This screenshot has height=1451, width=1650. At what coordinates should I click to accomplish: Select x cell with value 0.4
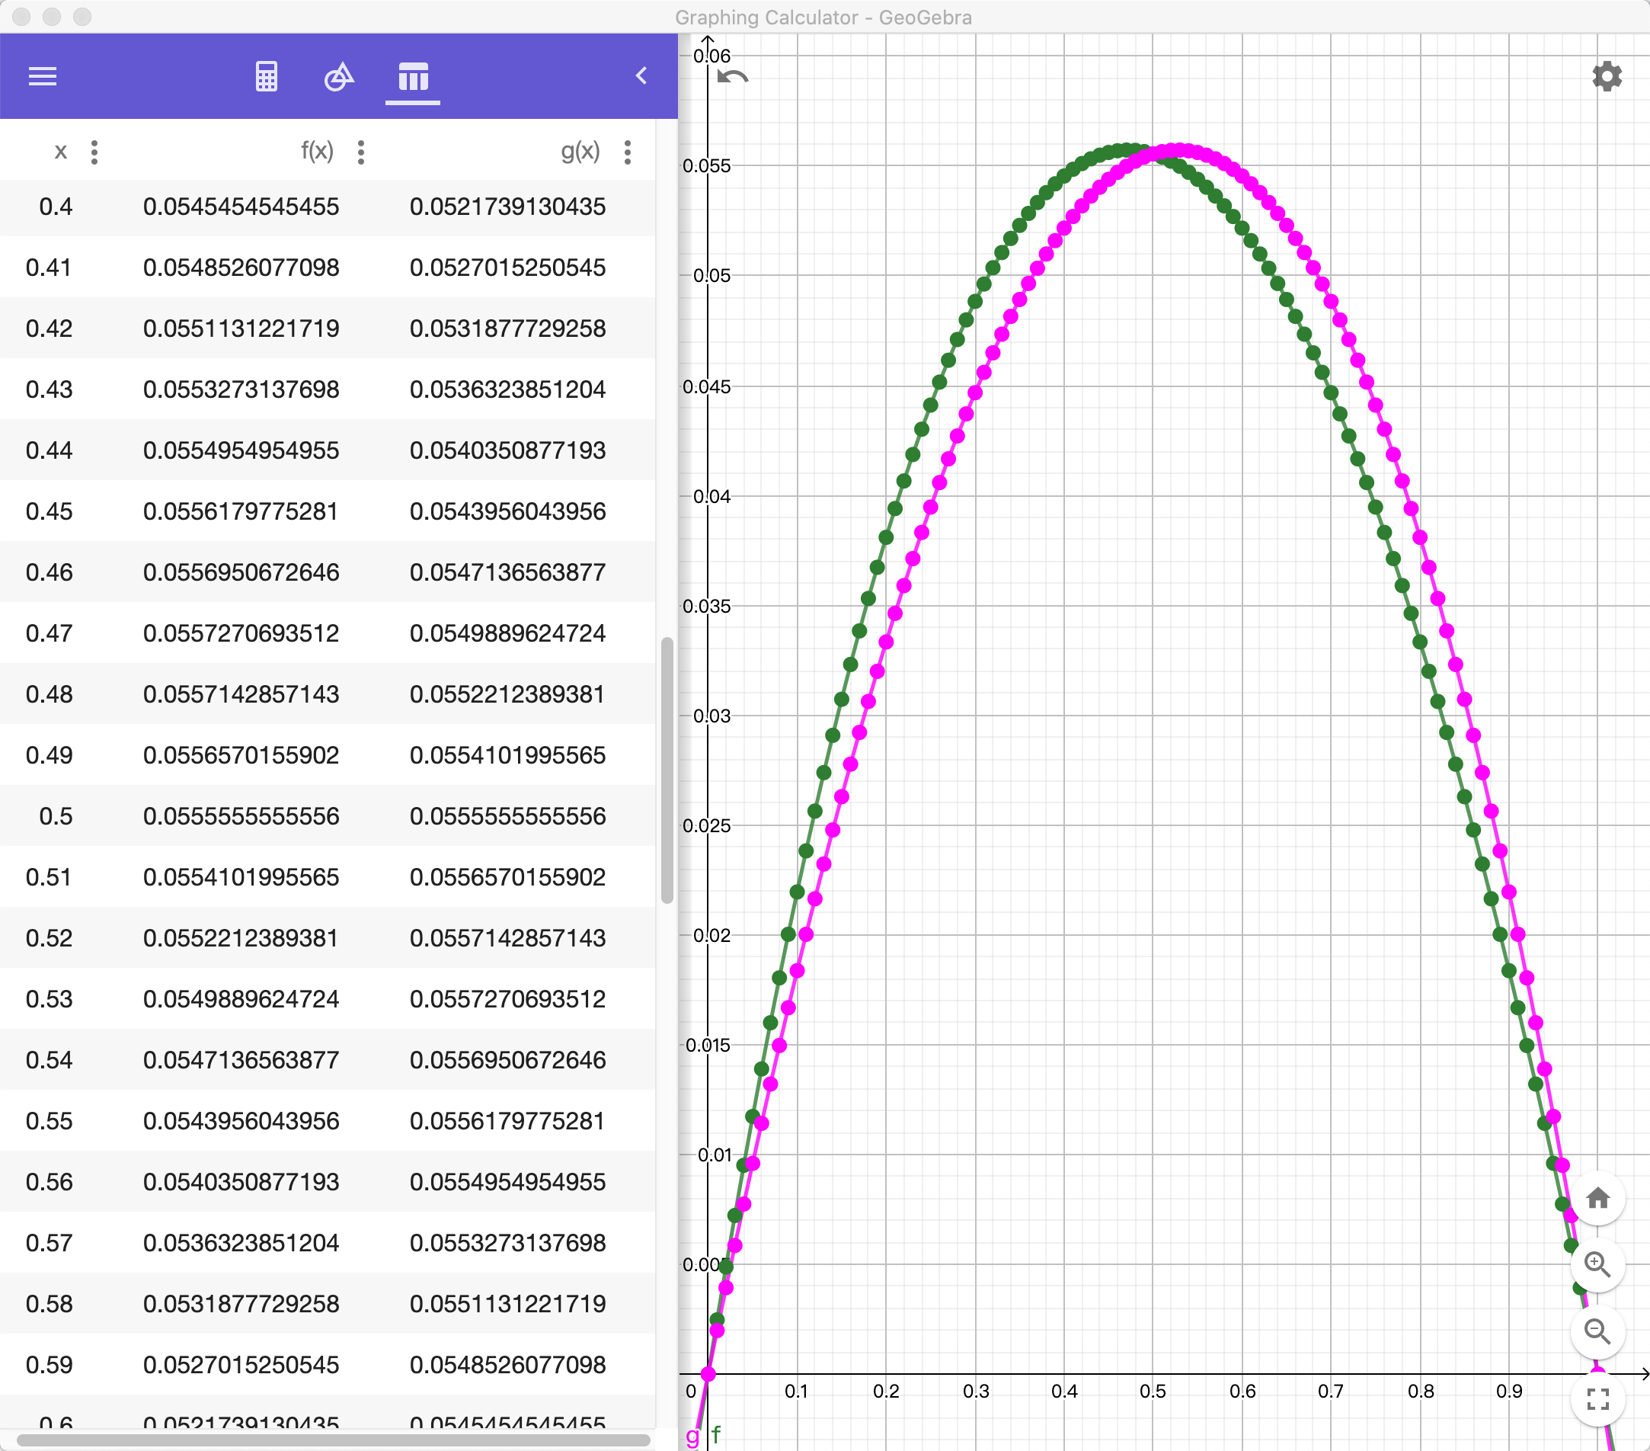click(x=56, y=207)
